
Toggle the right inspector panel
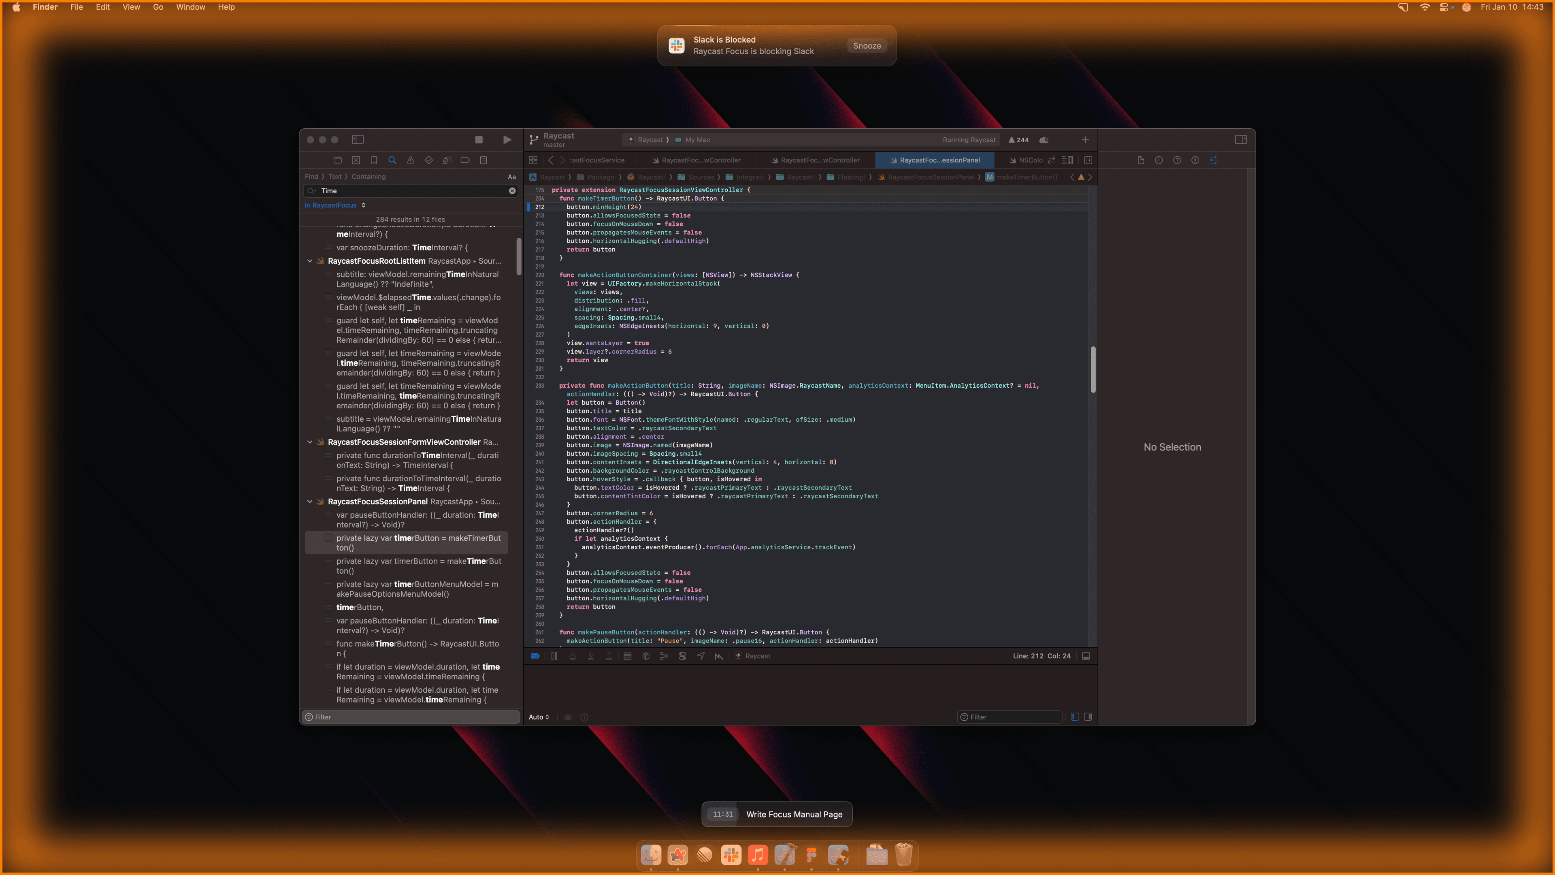(x=1240, y=139)
